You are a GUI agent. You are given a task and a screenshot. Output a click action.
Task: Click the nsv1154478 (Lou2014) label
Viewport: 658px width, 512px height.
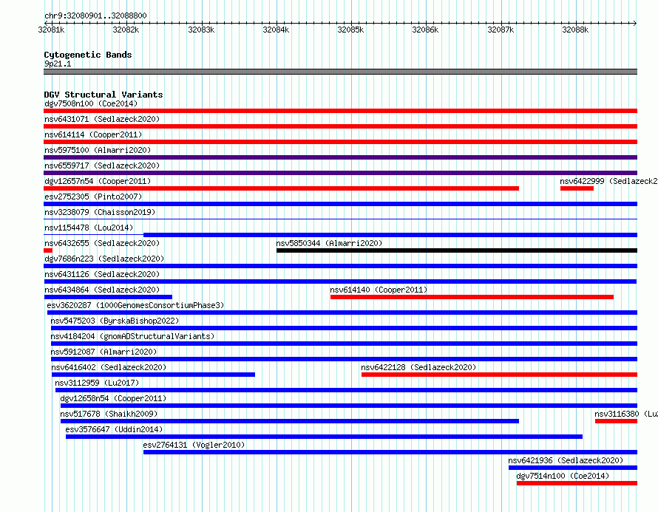[89, 228]
